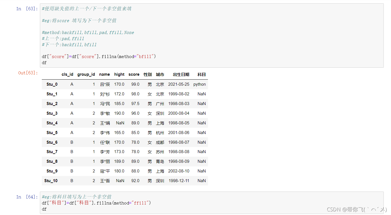The height and width of the screenshot is (215, 391).
Task: Click the In [63] code cell input area
Action: 212,36
